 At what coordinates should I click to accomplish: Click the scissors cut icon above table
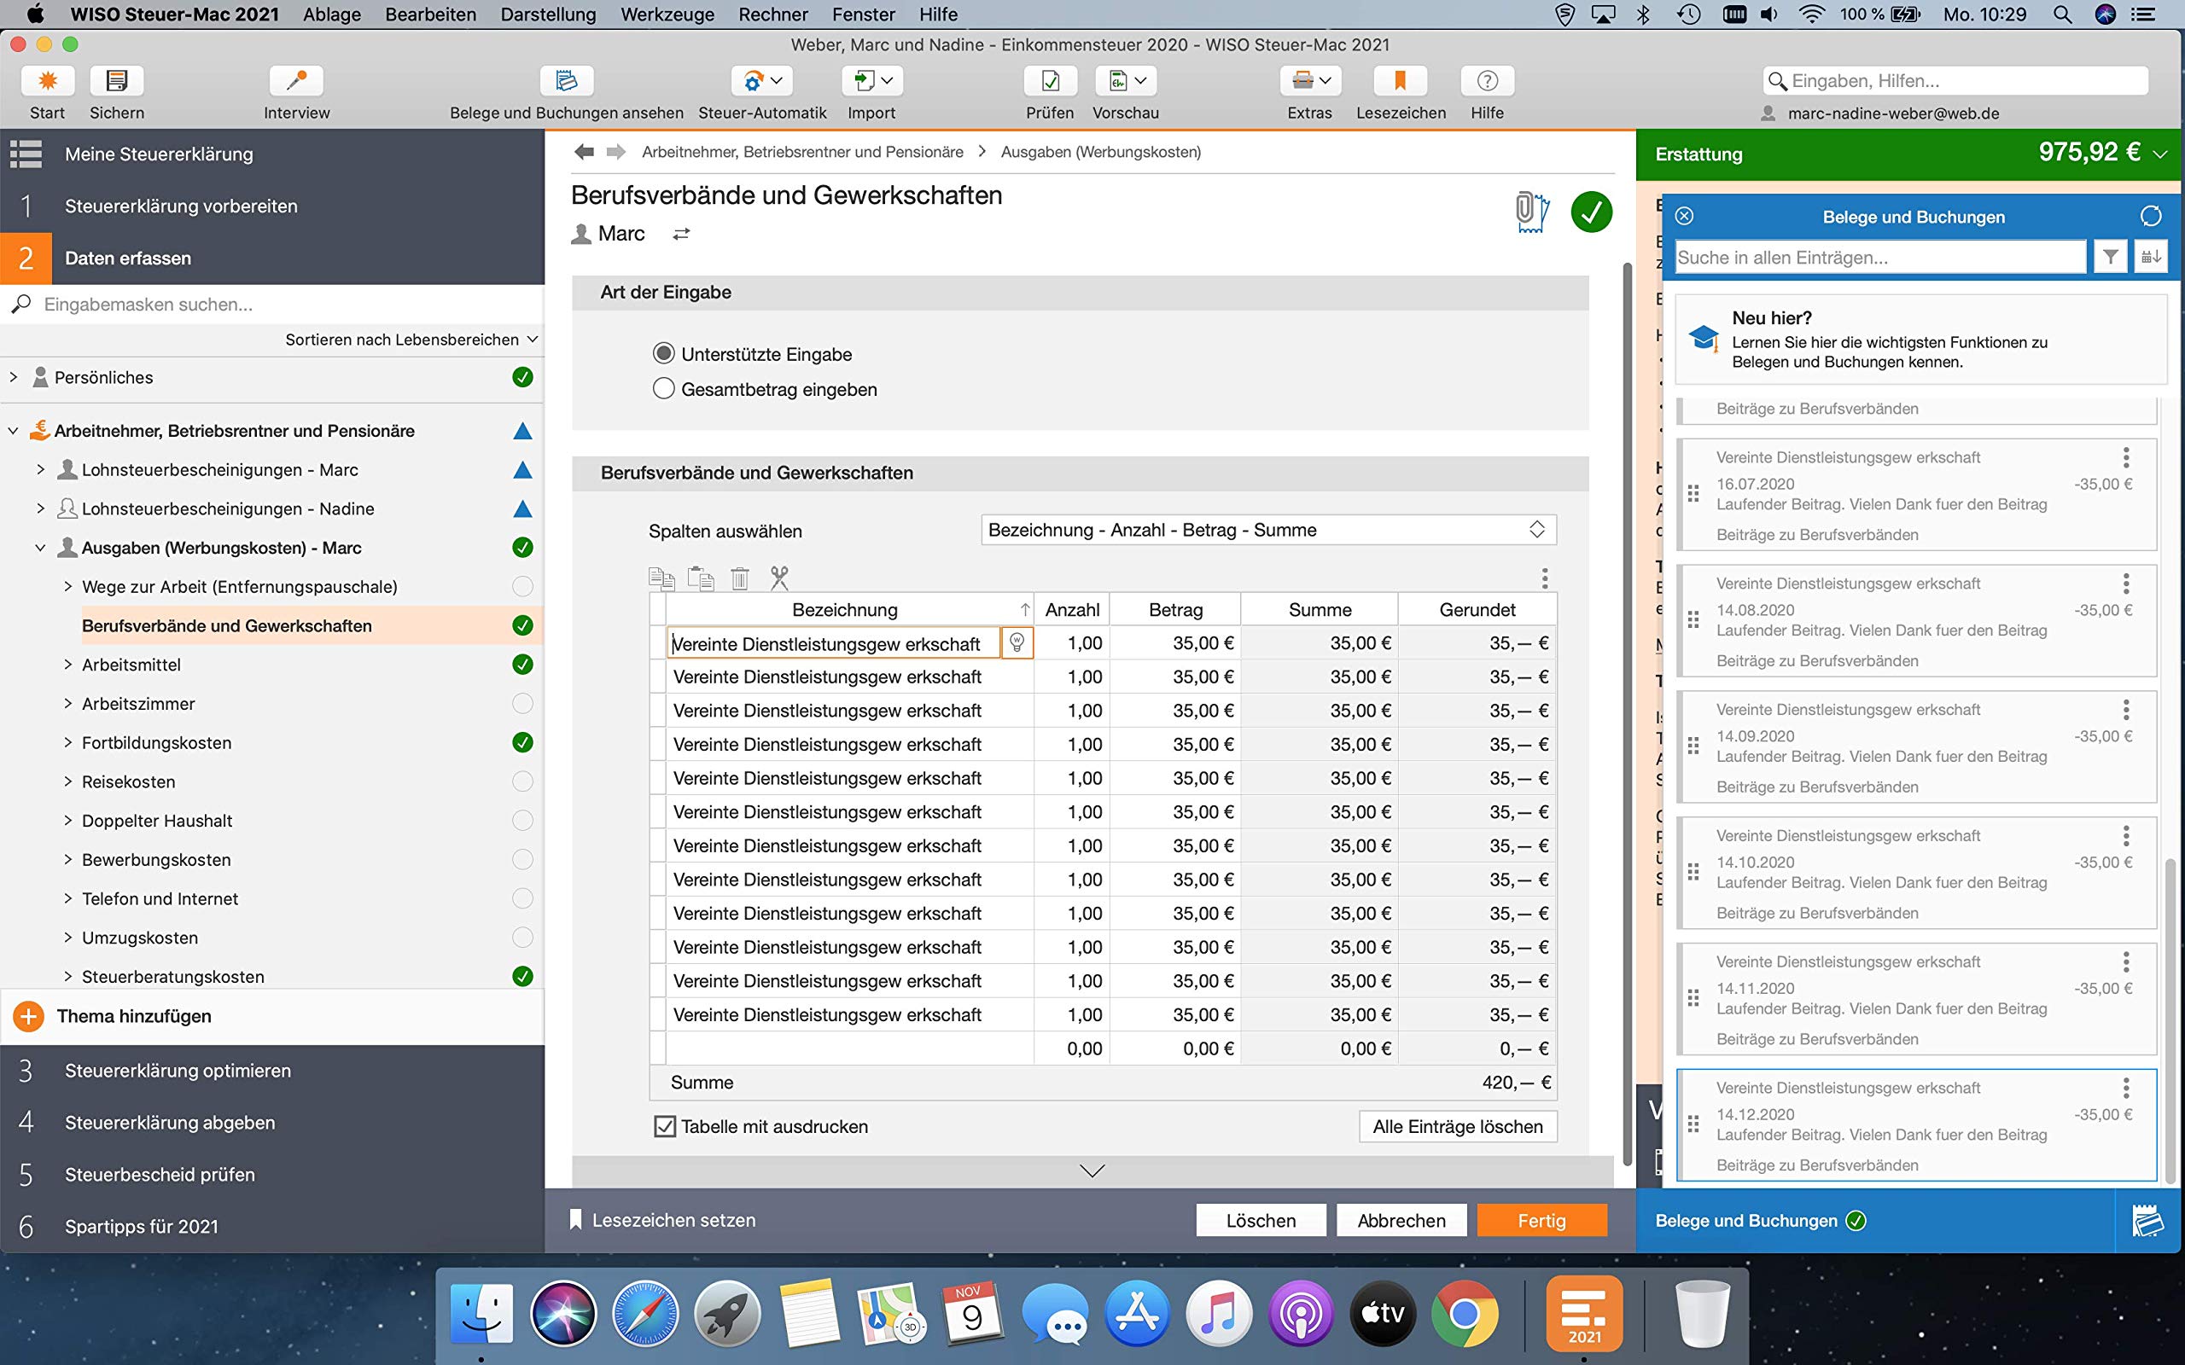[x=779, y=578]
